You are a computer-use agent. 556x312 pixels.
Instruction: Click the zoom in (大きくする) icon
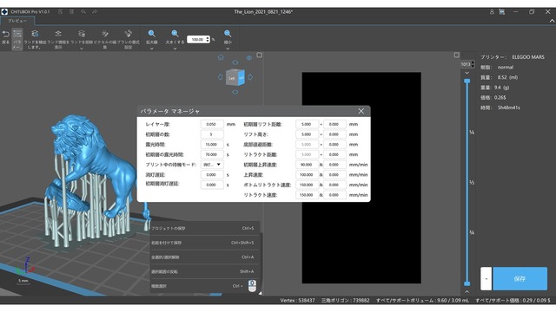tap(175, 34)
